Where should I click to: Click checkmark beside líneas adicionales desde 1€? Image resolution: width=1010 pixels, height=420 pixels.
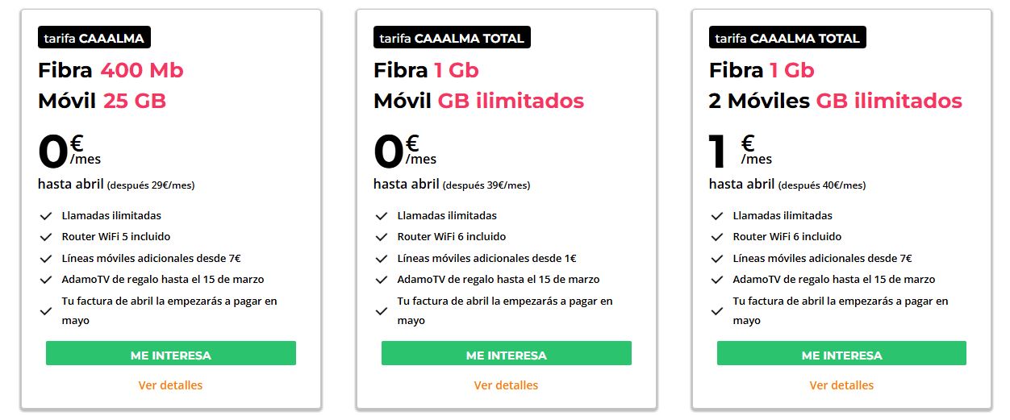pyautogui.click(x=382, y=259)
